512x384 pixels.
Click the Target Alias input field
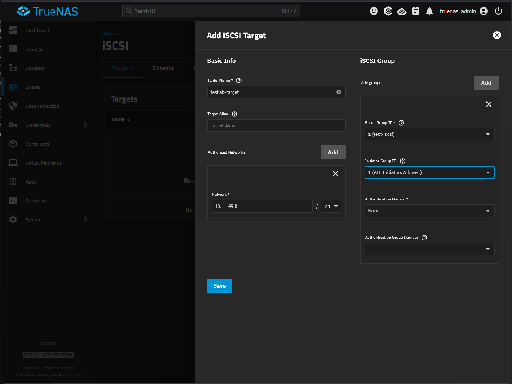[x=276, y=126]
